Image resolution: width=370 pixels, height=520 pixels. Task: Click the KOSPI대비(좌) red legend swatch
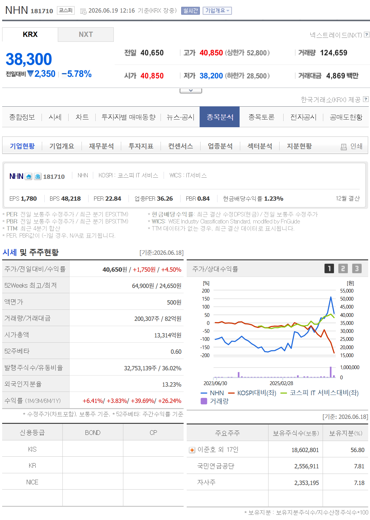(x=231, y=393)
